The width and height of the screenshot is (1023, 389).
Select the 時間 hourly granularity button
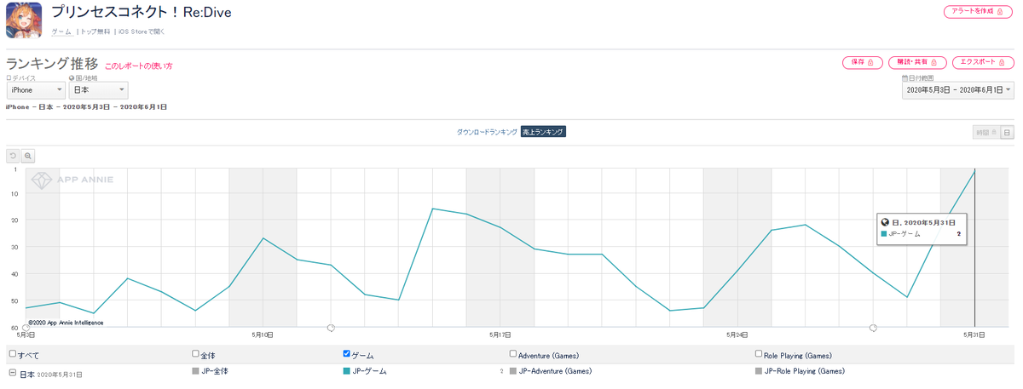985,132
